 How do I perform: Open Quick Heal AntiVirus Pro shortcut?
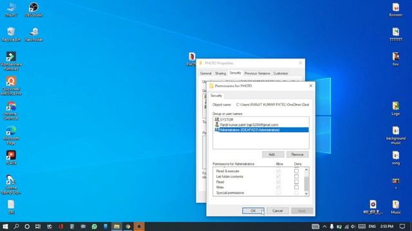11,85
